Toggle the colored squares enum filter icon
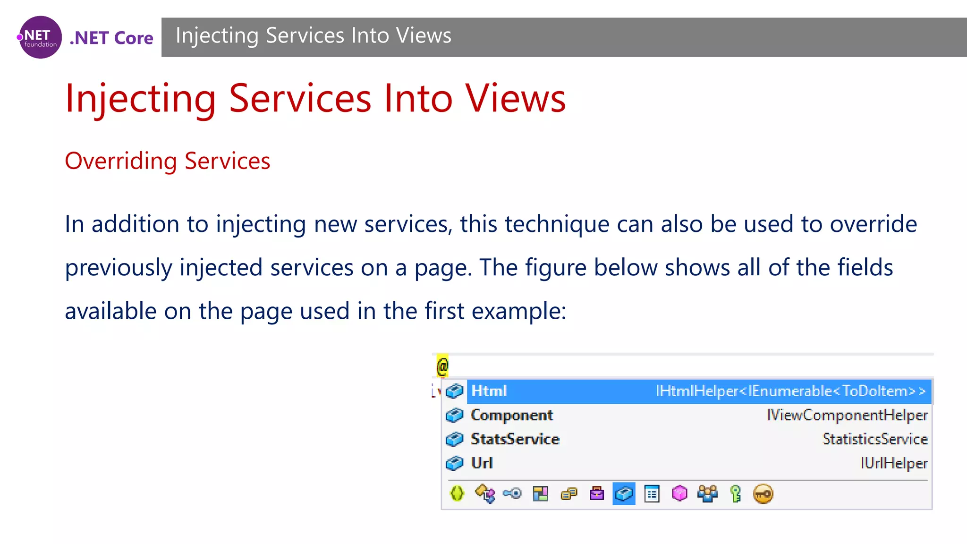This screenshot has width=967, height=544. 541,493
